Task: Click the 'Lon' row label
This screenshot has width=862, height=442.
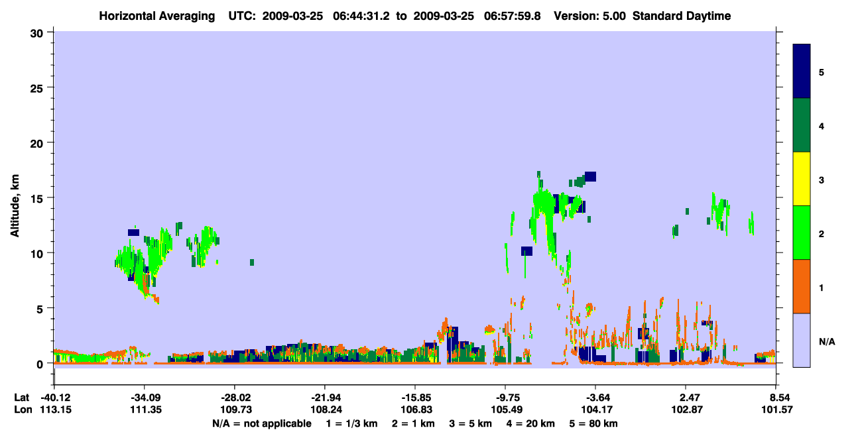Action: click(x=23, y=410)
